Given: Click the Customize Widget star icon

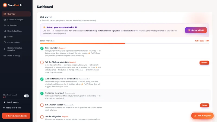Looking at the screenshot, I should coord(5,20).
